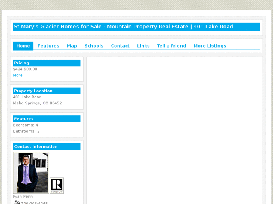Click the REALTOR logo icon
This screenshot has width=273, height=204.
57,186
